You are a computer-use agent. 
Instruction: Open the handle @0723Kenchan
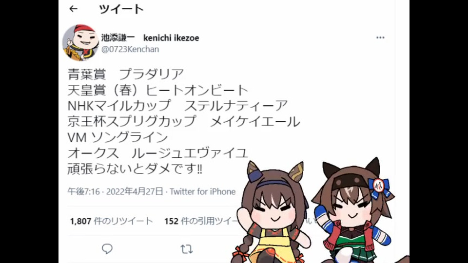(130, 49)
